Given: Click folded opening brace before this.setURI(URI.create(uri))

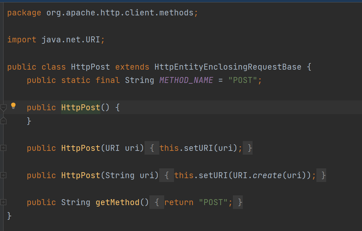Looking at the screenshot, I should pos(167,175).
